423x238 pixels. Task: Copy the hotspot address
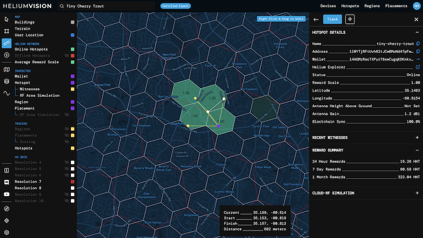pyautogui.click(x=418, y=51)
